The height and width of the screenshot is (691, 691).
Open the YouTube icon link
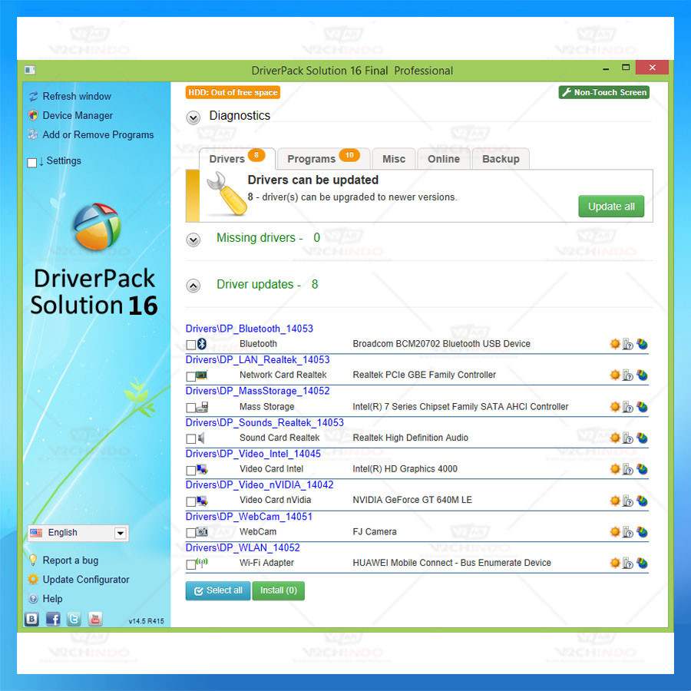pyautogui.click(x=95, y=619)
